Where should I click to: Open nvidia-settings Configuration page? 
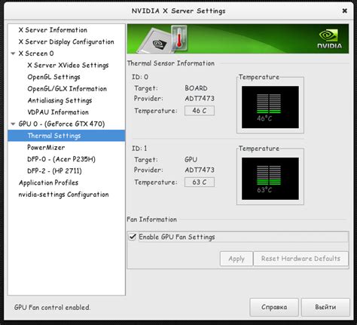(63, 195)
